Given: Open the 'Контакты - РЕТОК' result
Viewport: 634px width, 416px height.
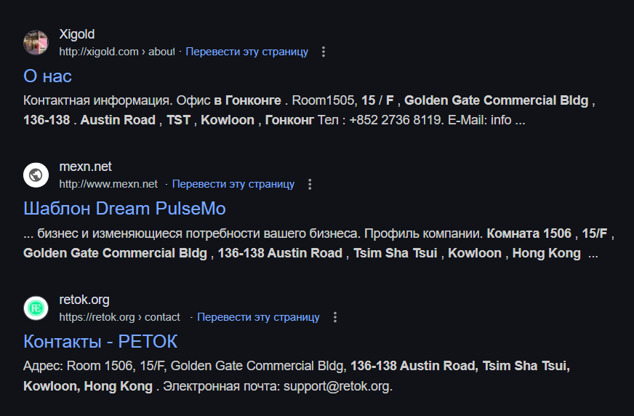Looking at the screenshot, I should coord(100,342).
